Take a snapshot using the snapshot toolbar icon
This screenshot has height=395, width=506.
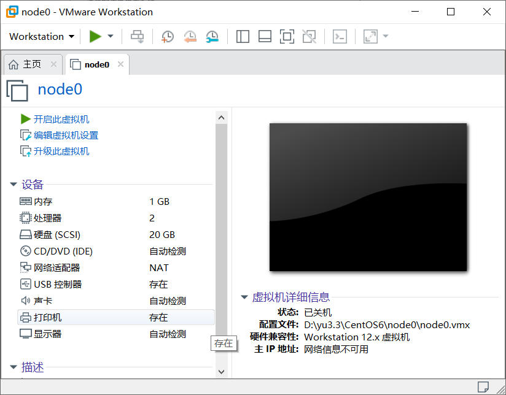[x=167, y=36]
